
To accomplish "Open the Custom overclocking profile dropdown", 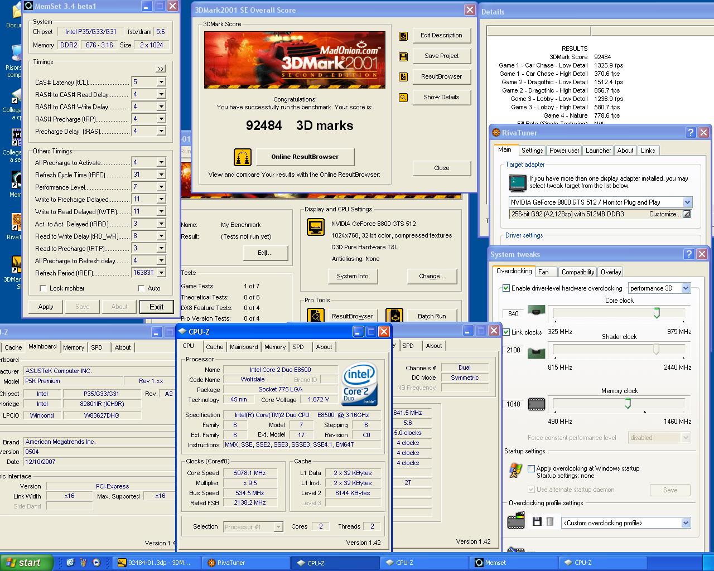I will point(686,523).
